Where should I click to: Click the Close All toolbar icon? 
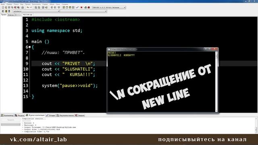click(x=19, y=7)
